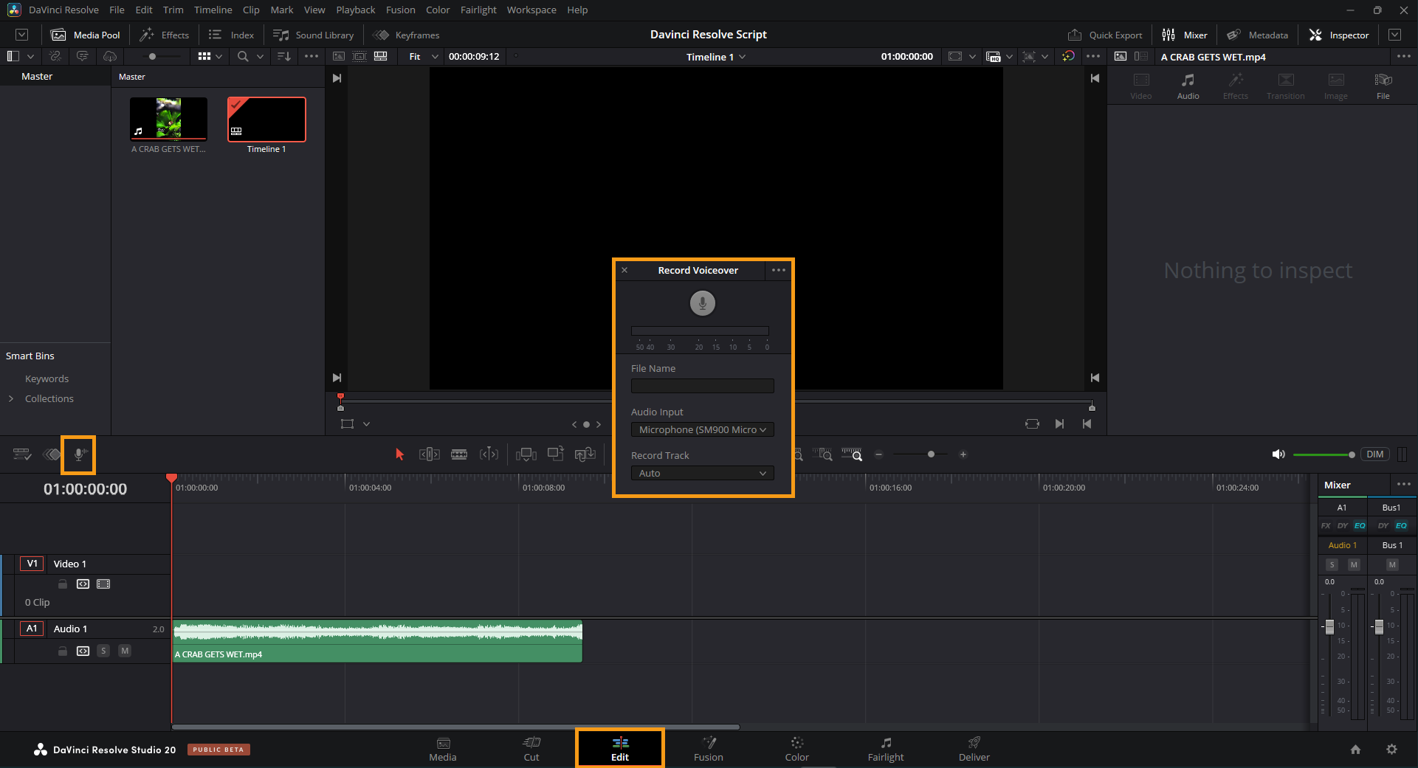This screenshot has width=1418, height=768.
Task: Open the Audio tab in Inspector
Action: (x=1188, y=86)
